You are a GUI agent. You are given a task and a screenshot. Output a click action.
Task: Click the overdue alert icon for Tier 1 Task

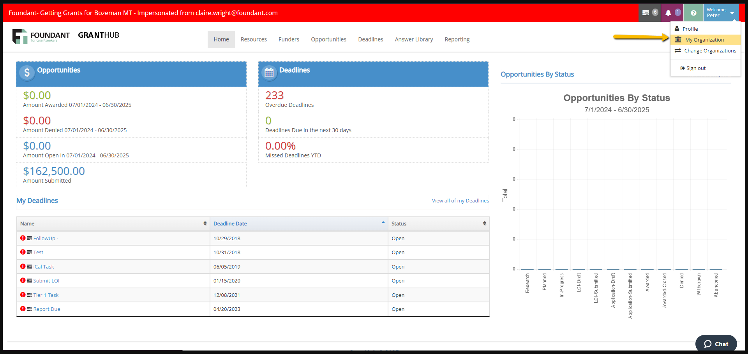pos(23,295)
